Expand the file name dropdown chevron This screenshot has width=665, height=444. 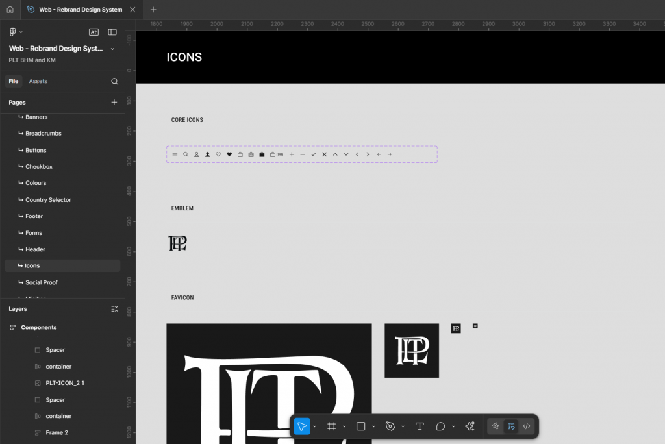click(x=112, y=49)
